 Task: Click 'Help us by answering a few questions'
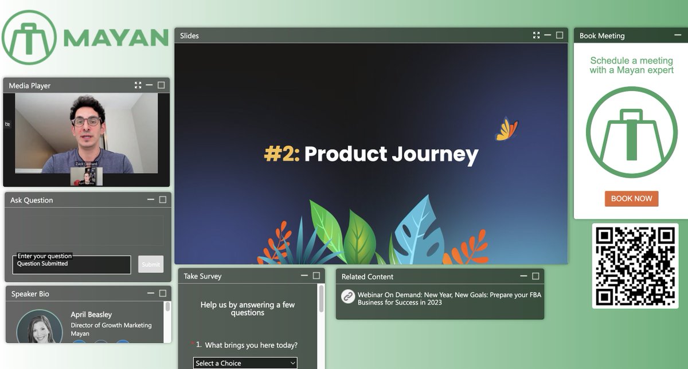tap(248, 308)
